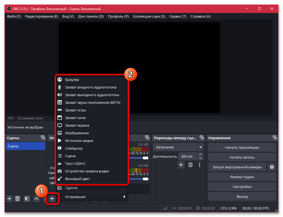
Task: Add a new scene with plus icon
Action: coord(9,199)
